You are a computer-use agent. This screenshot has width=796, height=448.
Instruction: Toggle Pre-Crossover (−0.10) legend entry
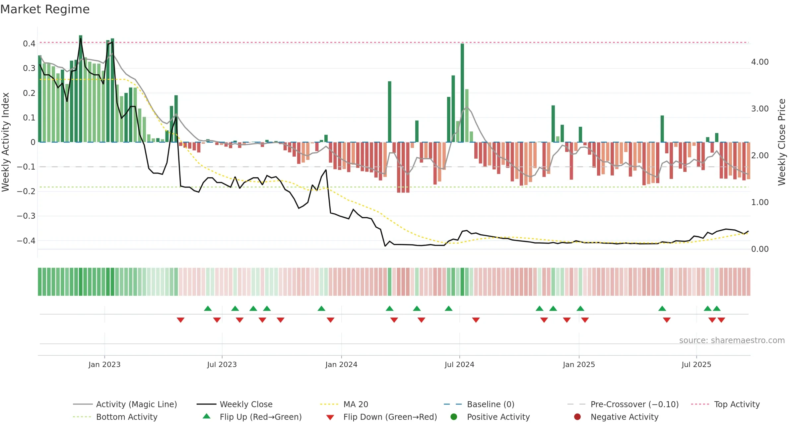point(623,404)
